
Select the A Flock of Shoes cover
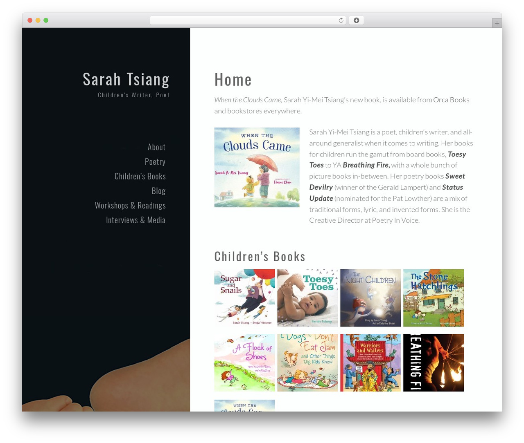coord(244,363)
